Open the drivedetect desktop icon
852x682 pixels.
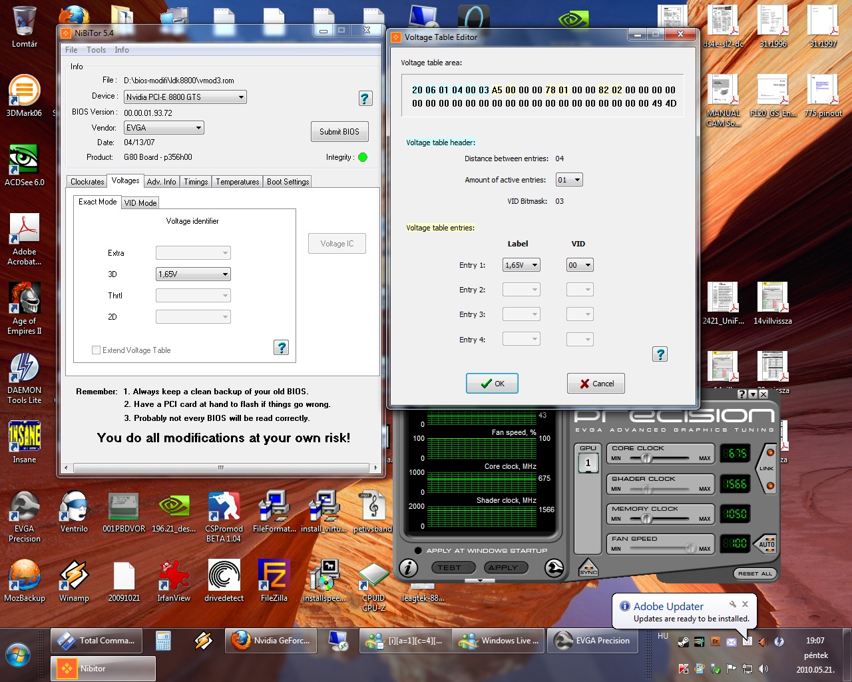coord(224,581)
